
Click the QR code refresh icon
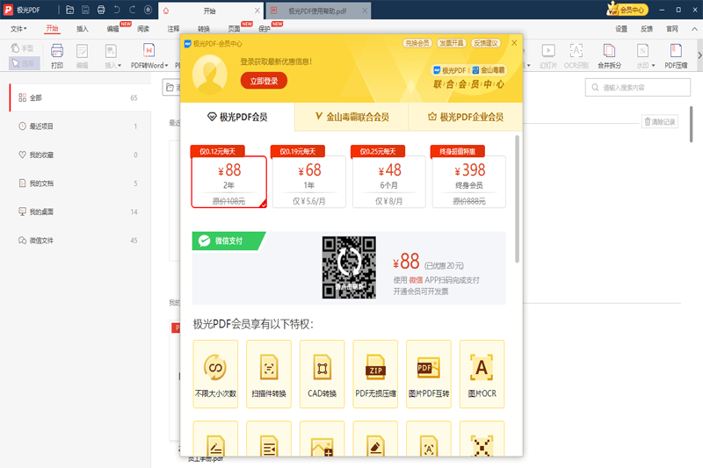[x=349, y=260]
